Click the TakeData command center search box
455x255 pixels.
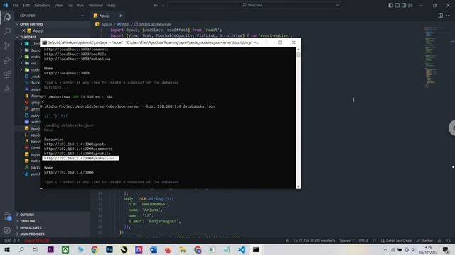[x=254, y=5]
